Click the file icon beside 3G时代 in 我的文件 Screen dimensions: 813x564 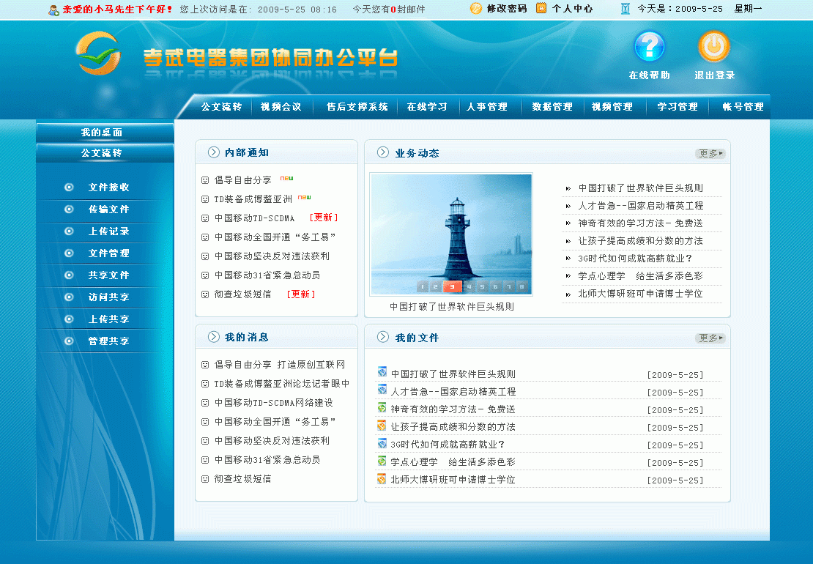click(382, 442)
